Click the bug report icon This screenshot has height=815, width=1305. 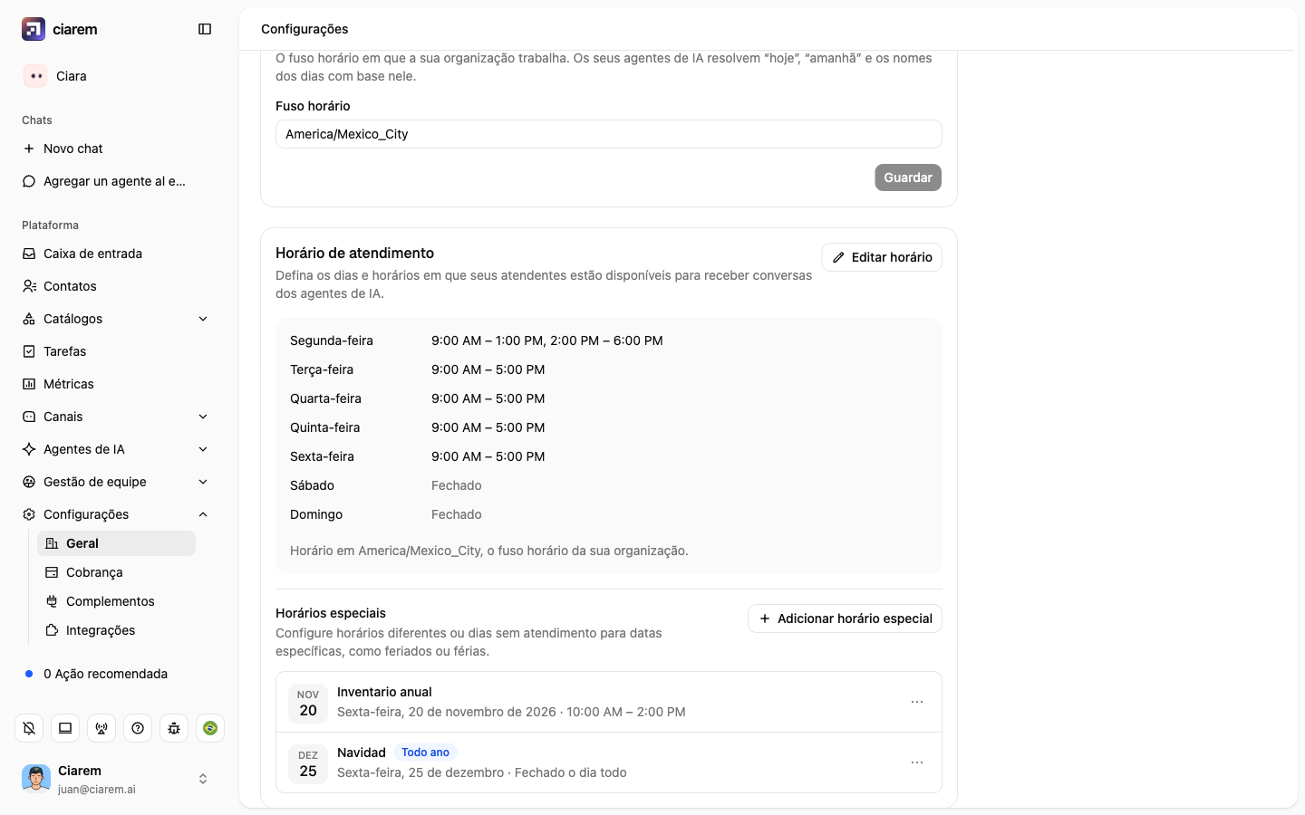(174, 728)
